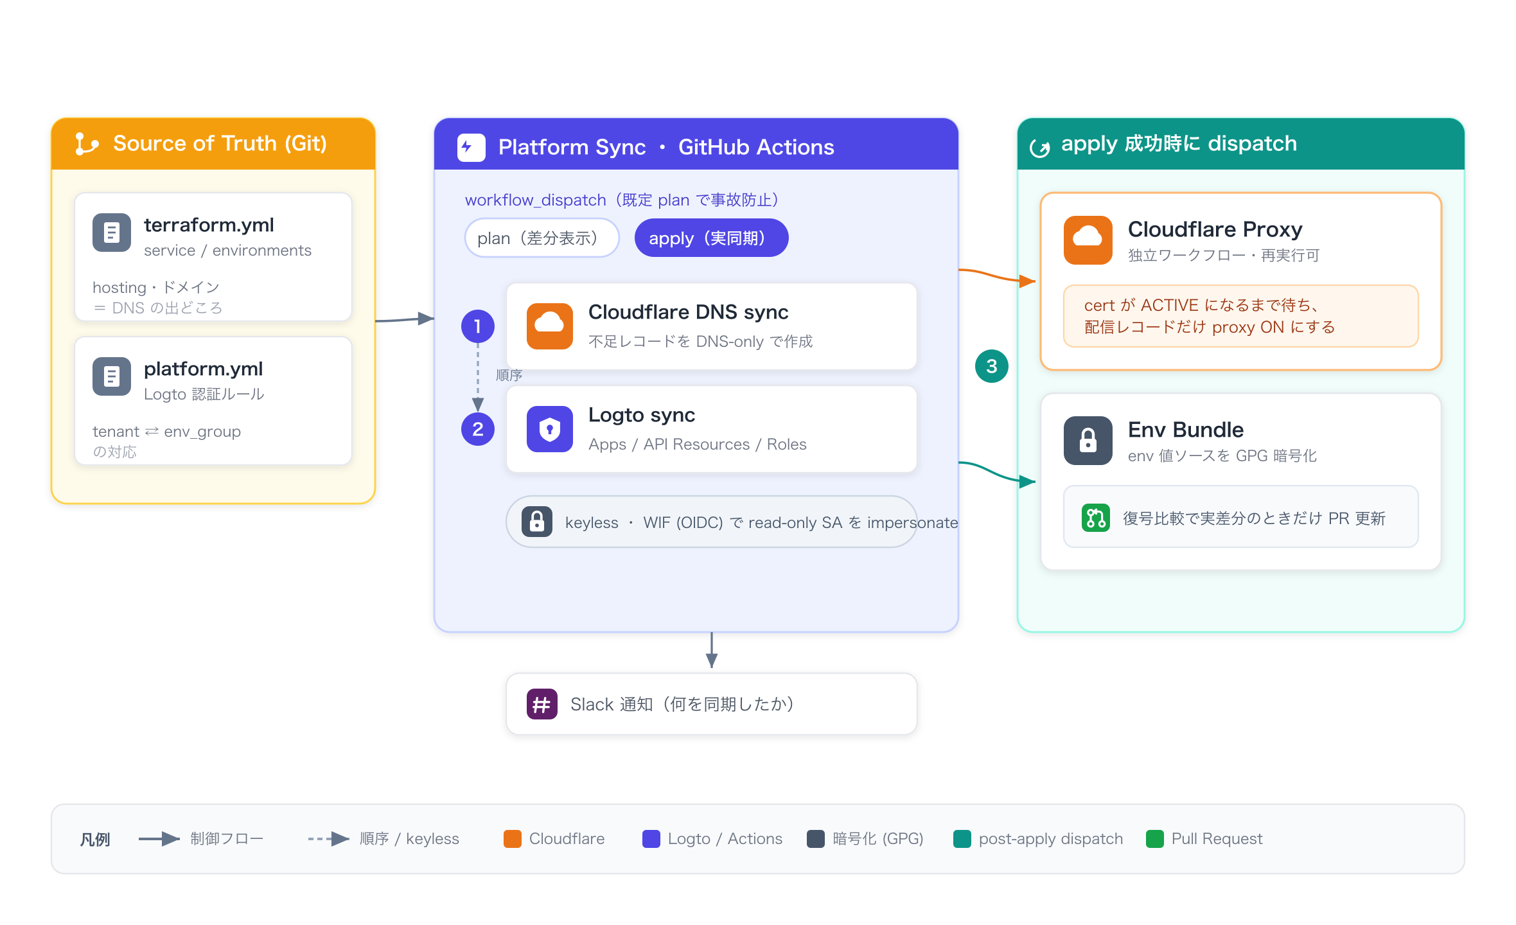Click the 'Cloudflare Proxy' title

[x=1215, y=229]
